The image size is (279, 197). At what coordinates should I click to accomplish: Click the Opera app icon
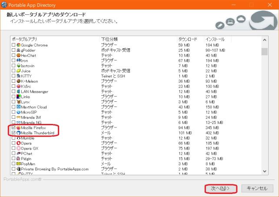(x=19, y=143)
